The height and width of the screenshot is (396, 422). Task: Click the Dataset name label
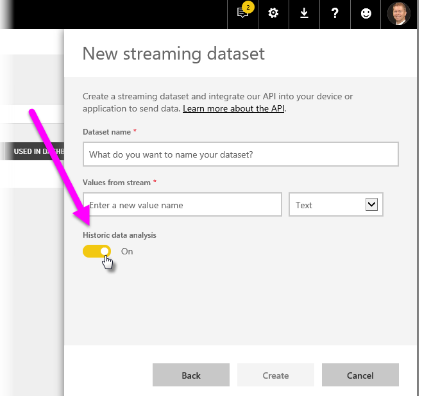(107, 132)
